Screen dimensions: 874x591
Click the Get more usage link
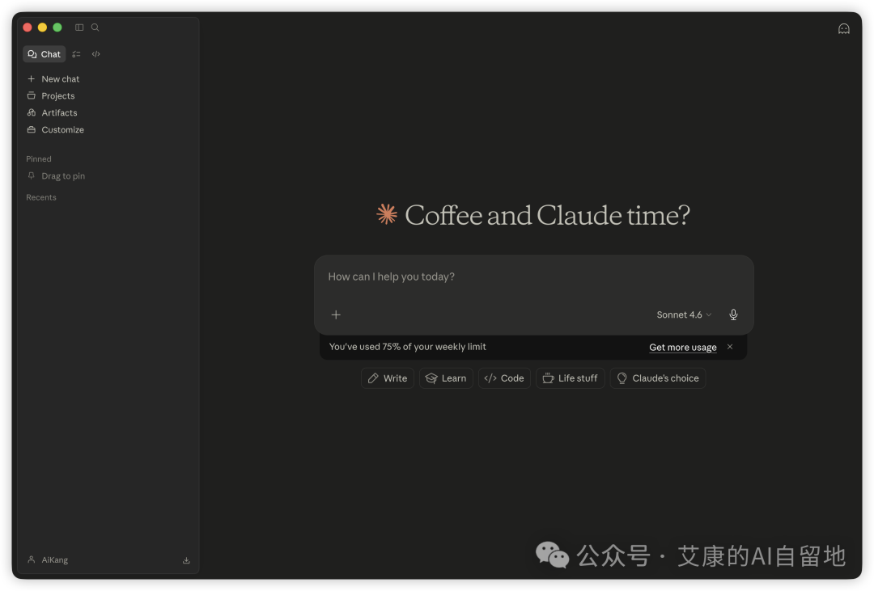(x=682, y=348)
